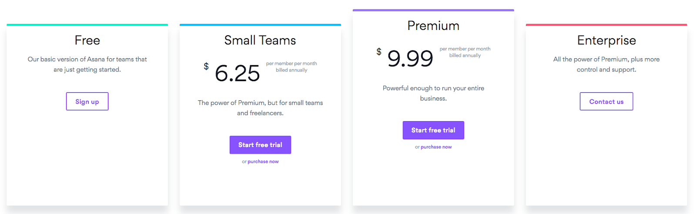Screen dimensions: 696x214
Task: Select the Enterprise plan heading
Action: 606,41
